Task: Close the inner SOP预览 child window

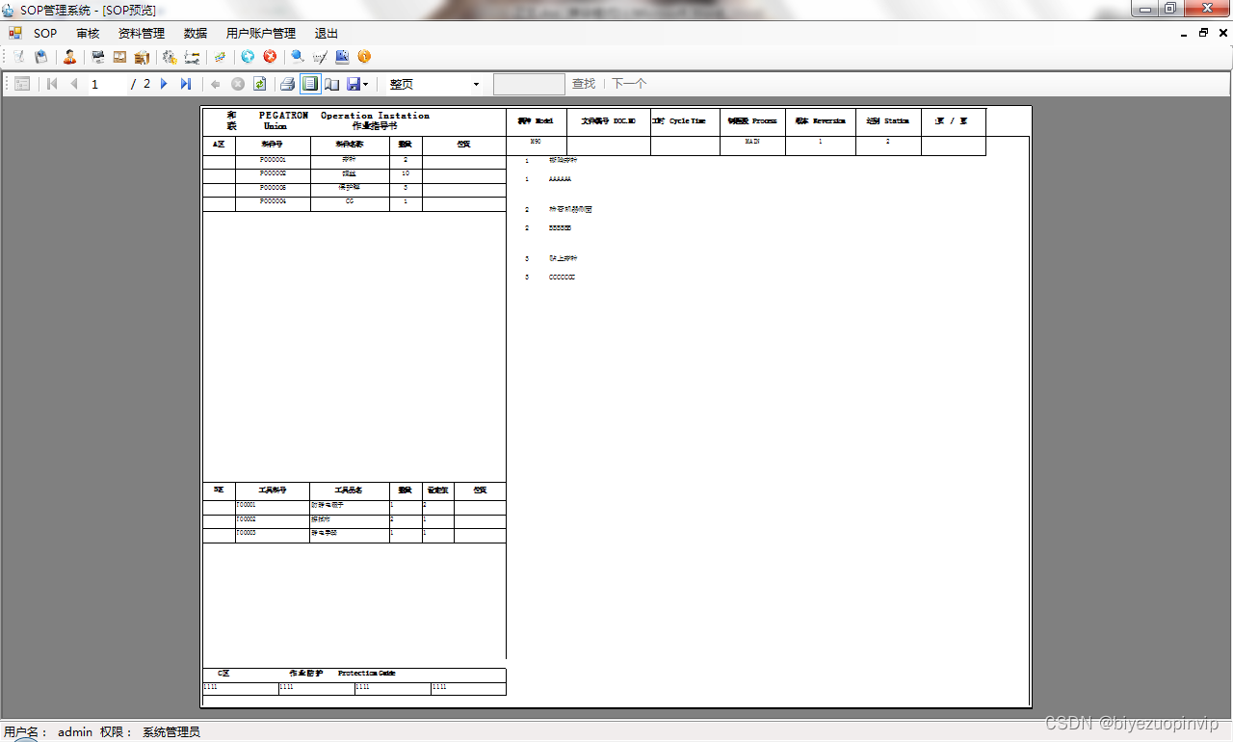Action: coord(1222,33)
